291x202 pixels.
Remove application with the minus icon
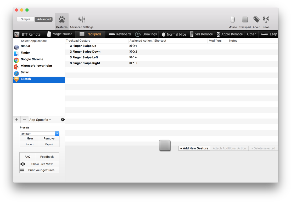tap(24, 120)
